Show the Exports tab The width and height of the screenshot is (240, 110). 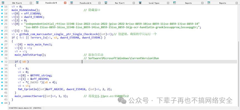[223, 3]
